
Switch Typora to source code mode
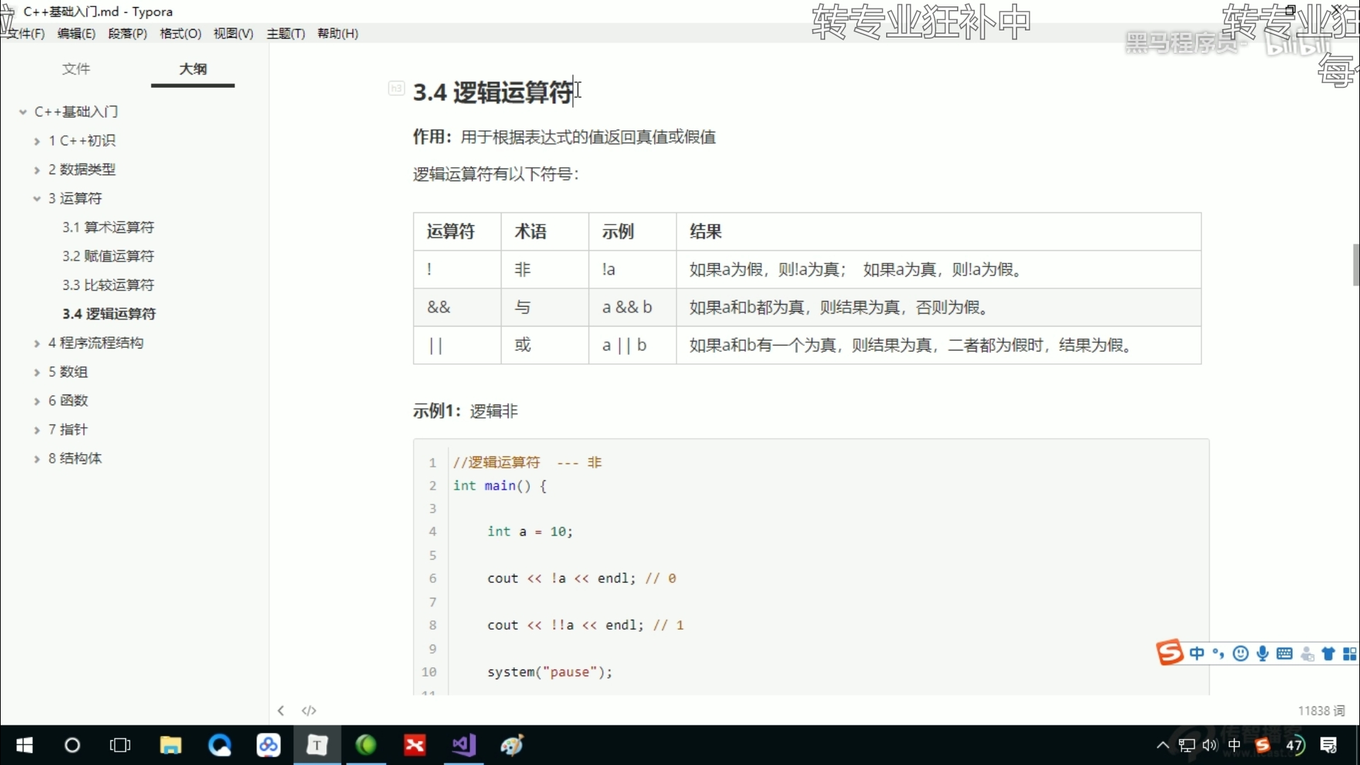click(x=309, y=710)
